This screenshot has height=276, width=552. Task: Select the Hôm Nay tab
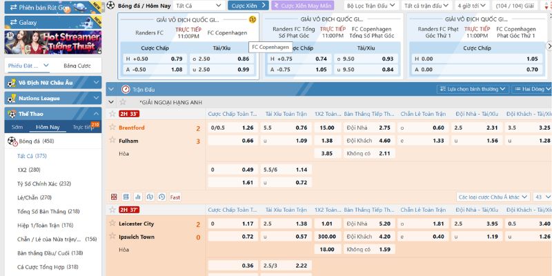(x=48, y=128)
